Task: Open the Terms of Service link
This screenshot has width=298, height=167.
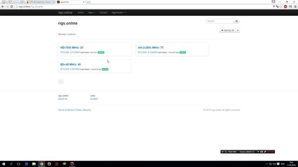Action: click(66, 110)
